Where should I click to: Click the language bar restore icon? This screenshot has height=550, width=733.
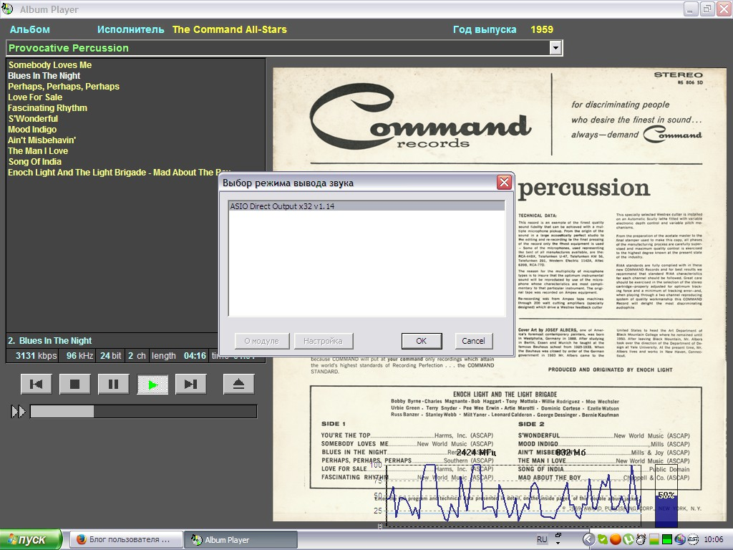point(558,536)
